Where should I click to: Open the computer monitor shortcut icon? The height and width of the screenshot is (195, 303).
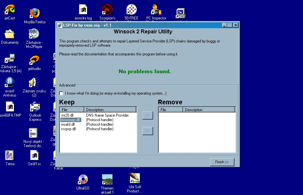181,13
